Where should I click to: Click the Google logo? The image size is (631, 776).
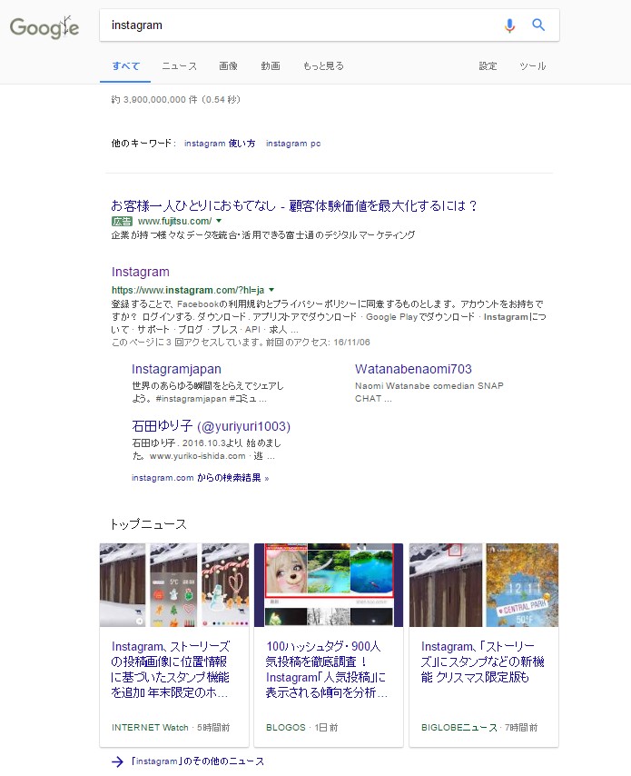[x=44, y=27]
